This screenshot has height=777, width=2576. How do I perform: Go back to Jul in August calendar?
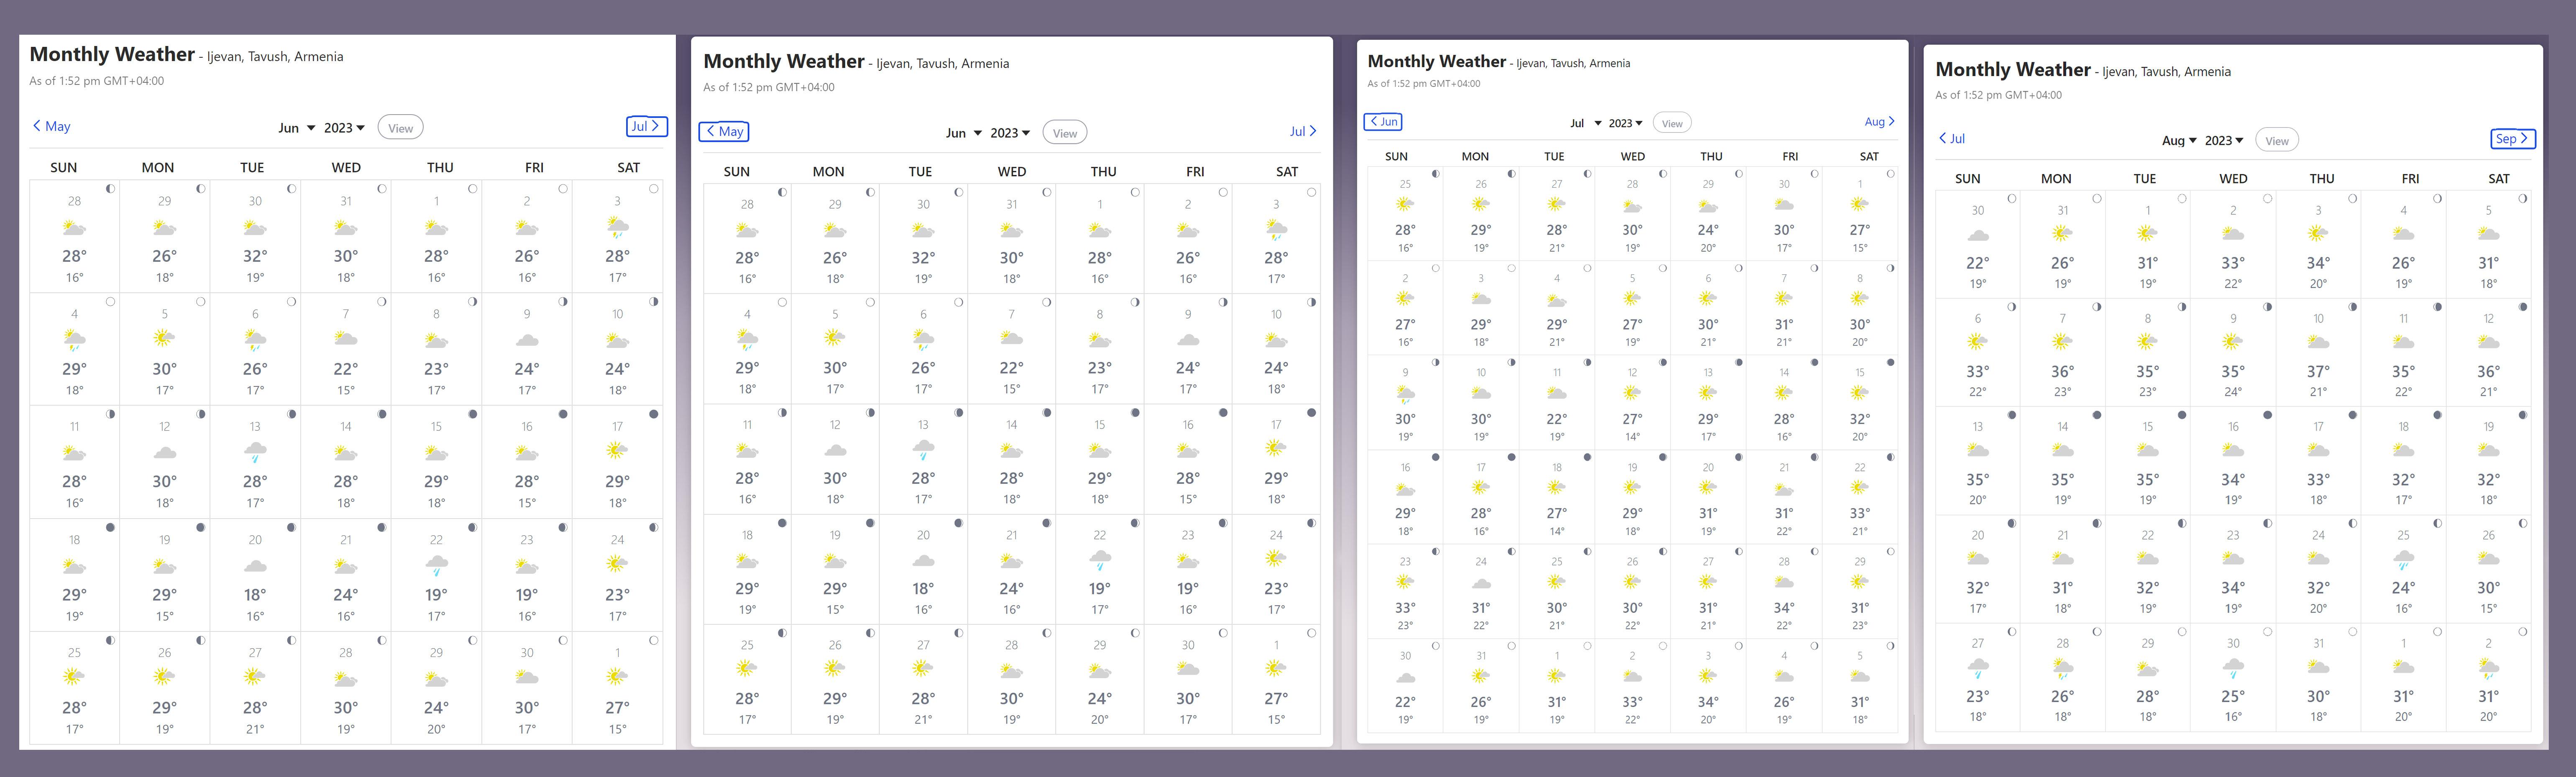tap(1952, 139)
